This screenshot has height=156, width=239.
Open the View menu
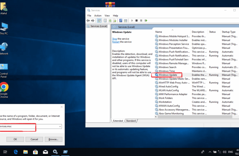tap(107, 16)
